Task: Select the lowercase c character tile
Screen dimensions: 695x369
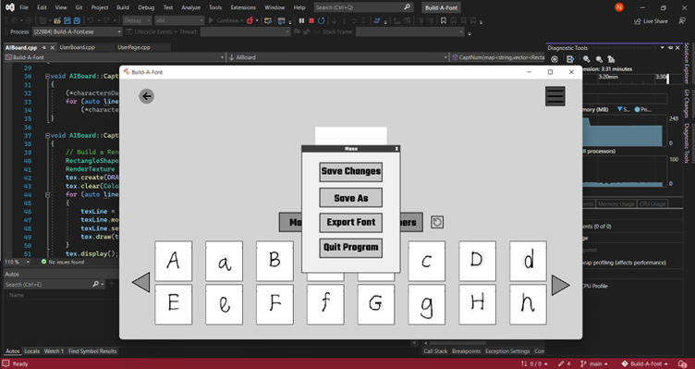Action: click(x=426, y=261)
